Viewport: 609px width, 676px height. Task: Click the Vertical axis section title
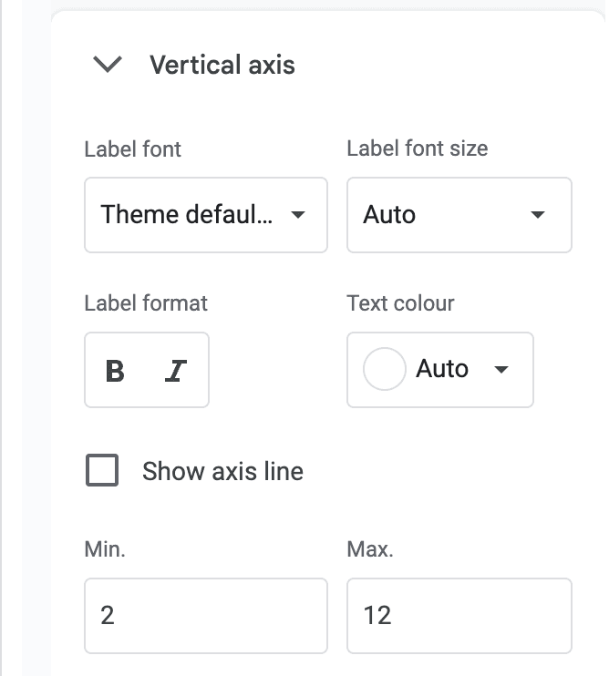pyautogui.click(x=222, y=65)
